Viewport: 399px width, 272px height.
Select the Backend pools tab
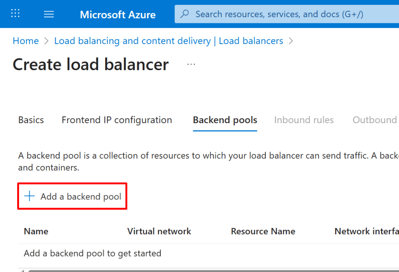(x=225, y=120)
